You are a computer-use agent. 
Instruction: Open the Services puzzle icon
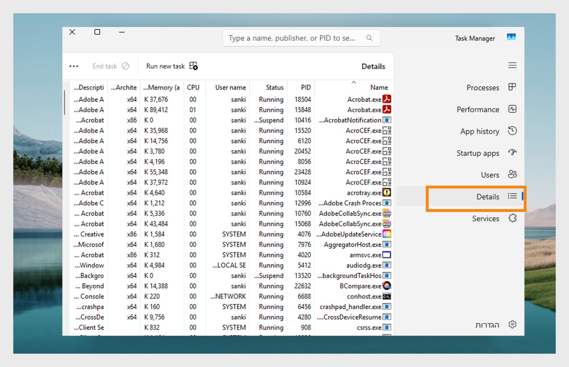point(512,218)
